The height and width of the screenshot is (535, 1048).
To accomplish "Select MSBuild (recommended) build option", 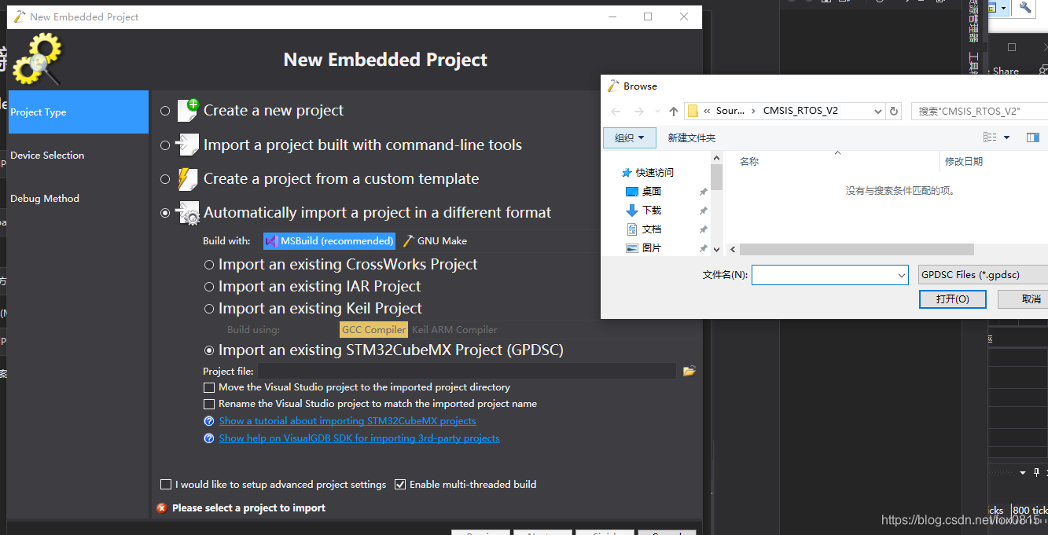I will click(329, 241).
